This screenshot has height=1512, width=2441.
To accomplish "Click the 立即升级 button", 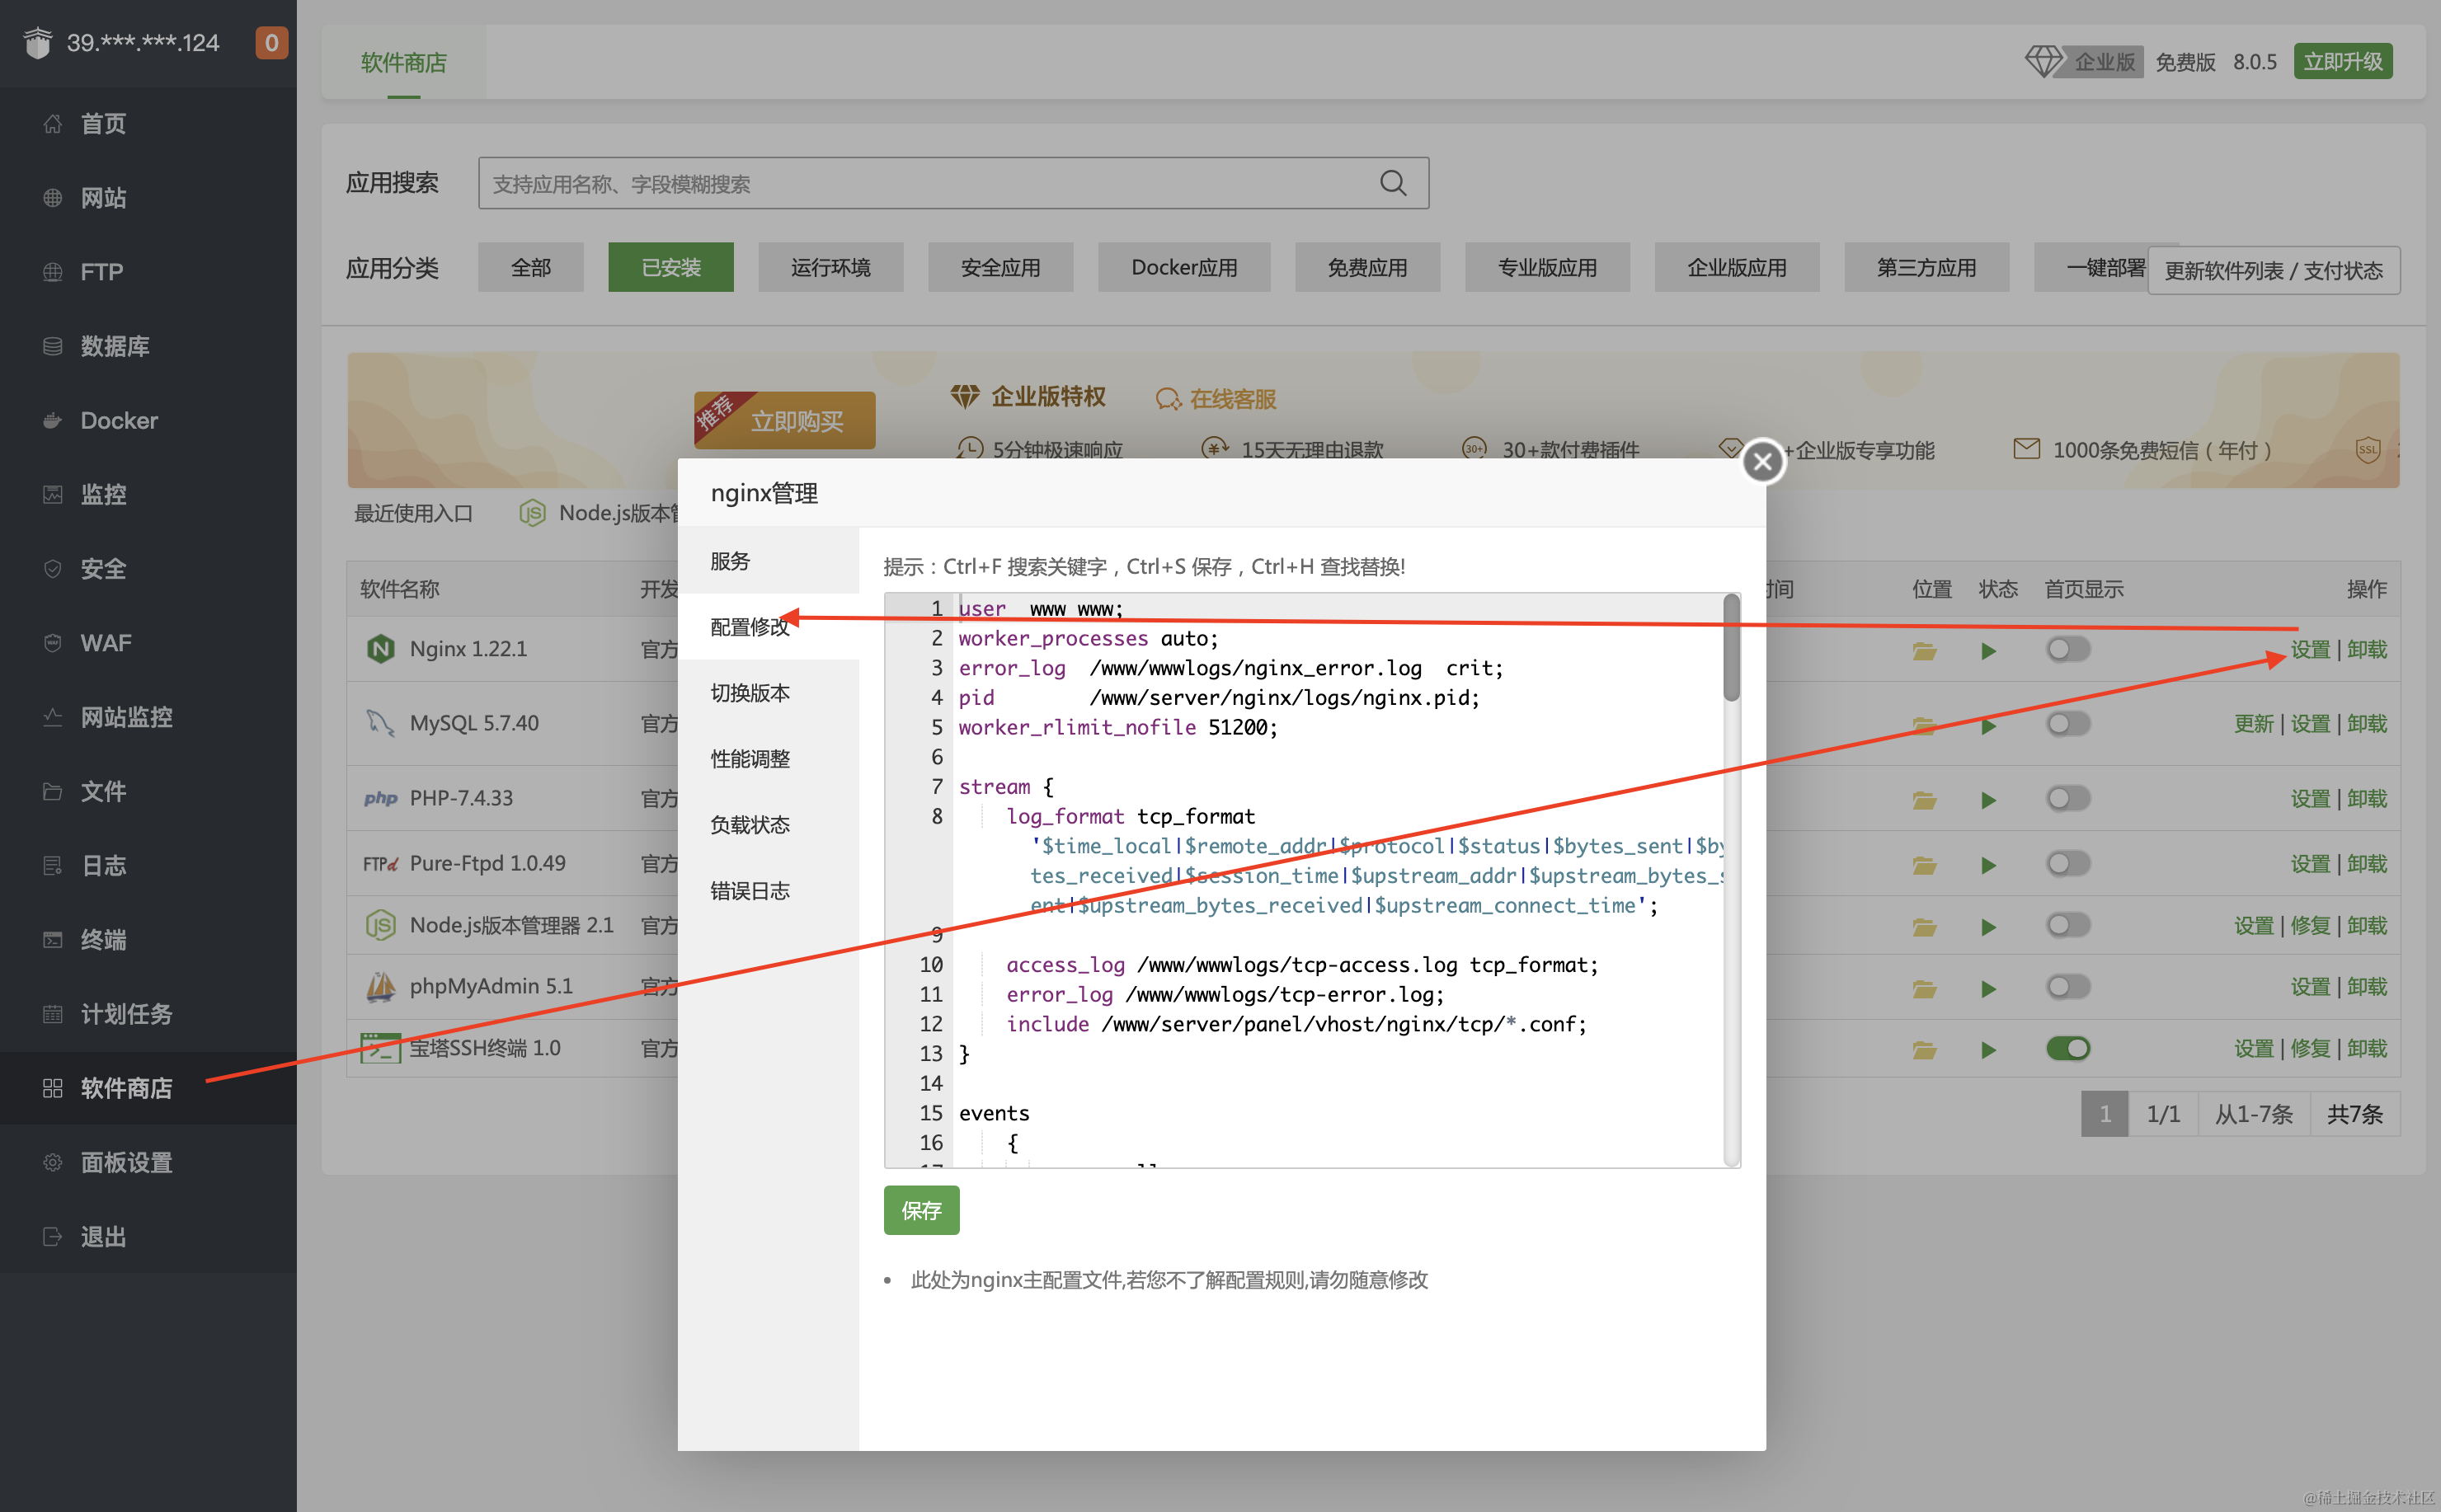I will pyautogui.click(x=2342, y=62).
